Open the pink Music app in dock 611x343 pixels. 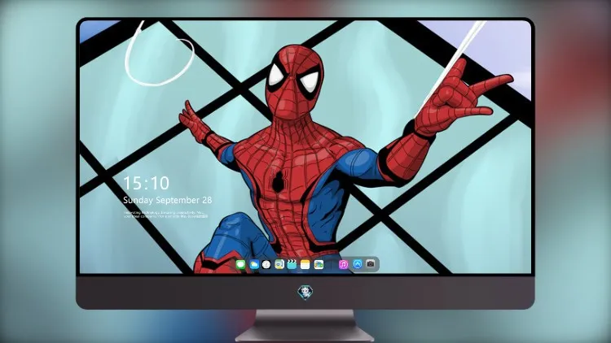(343, 264)
